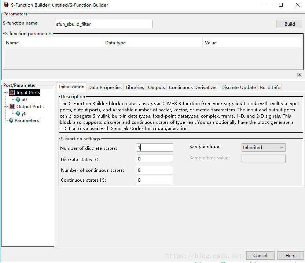Click the Discrete states IC field
This screenshot has width=305, height=263.
point(155,159)
